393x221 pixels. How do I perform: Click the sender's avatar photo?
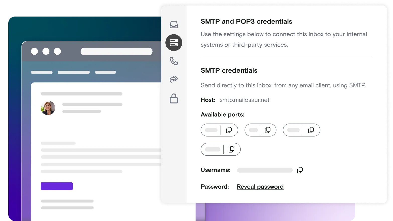[48, 108]
